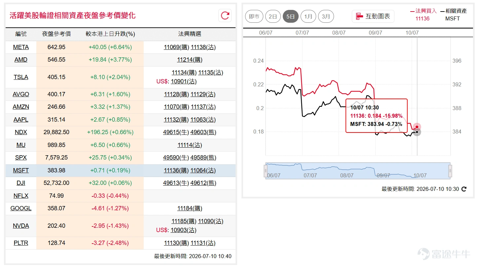Open bull contract 49615(牛) for NDX
Image resolution: width=477 pixels, height=266 pixels.
coord(176,132)
